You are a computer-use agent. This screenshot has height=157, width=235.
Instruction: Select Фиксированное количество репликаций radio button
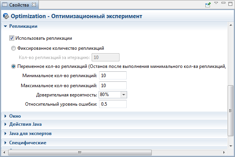13,48
